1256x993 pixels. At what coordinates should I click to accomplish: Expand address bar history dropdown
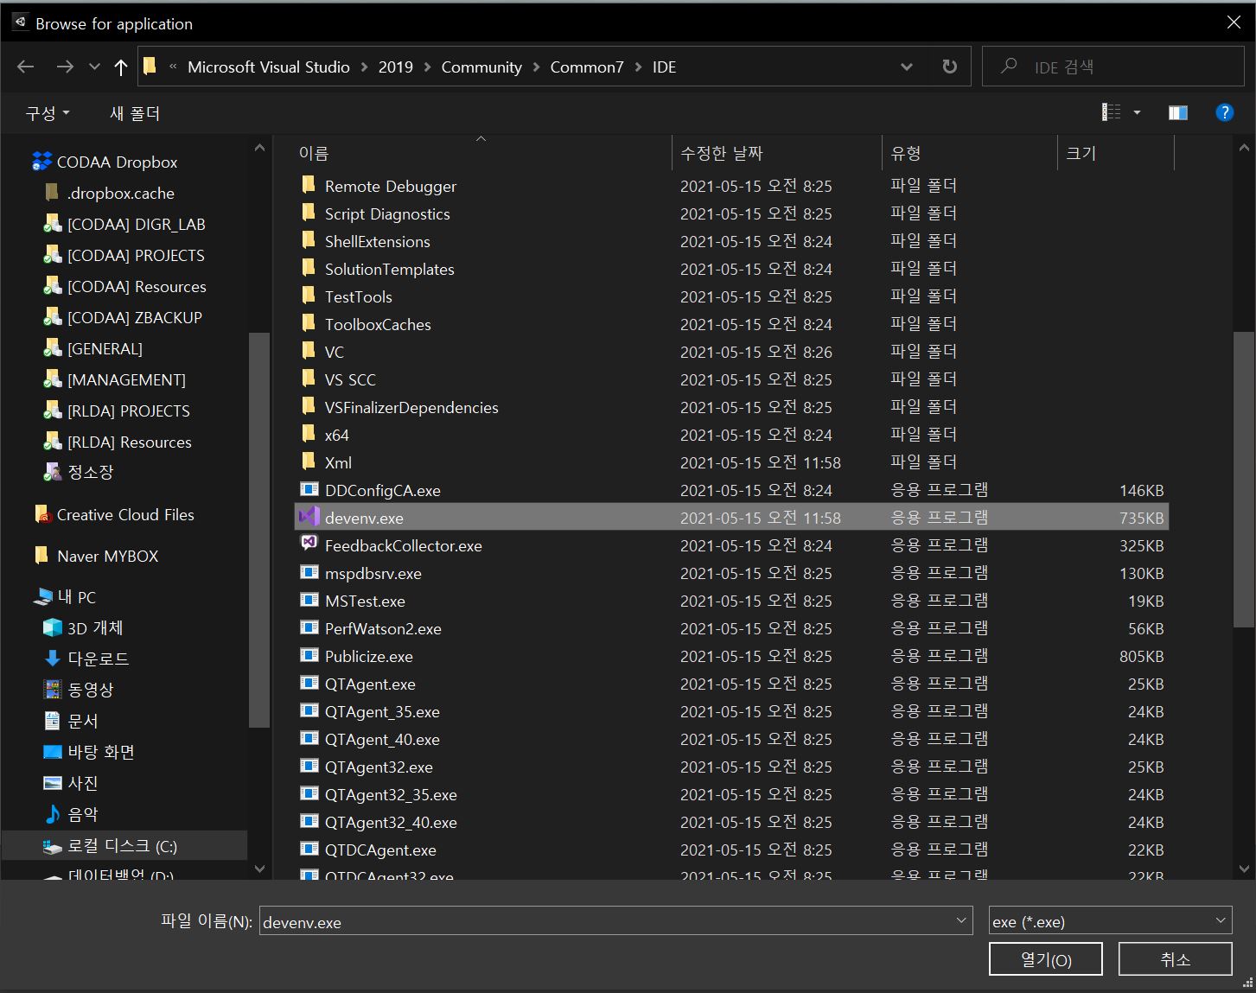[x=907, y=67]
